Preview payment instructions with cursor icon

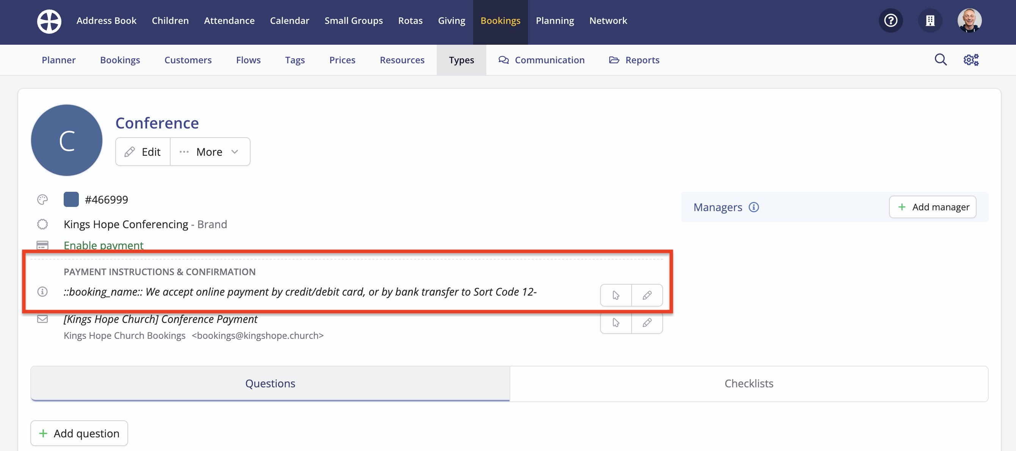tap(616, 295)
